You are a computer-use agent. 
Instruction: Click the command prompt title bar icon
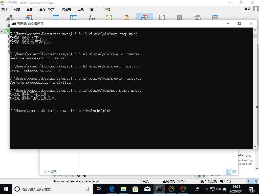point(14,24)
